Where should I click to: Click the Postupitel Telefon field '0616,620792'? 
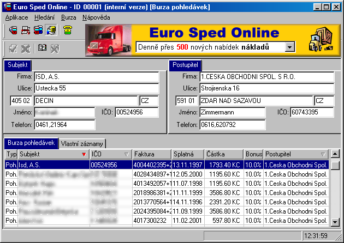(x=232, y=125)
